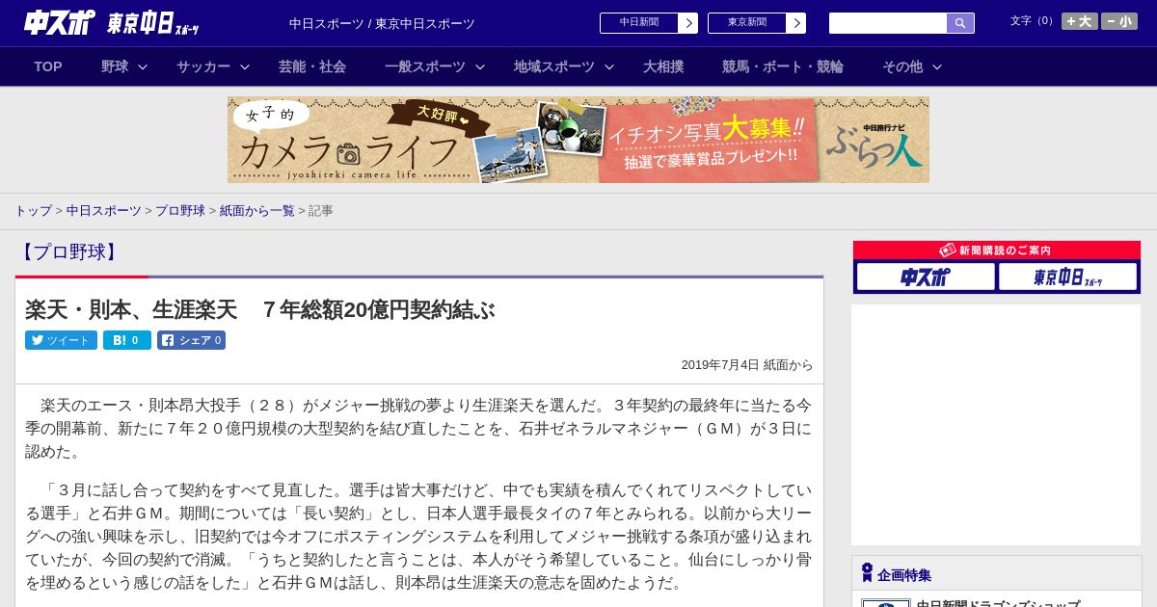Open the カメラライフ banner advertisement
This screenshot has width=1157, height=607.
click(x=578, y=140)
